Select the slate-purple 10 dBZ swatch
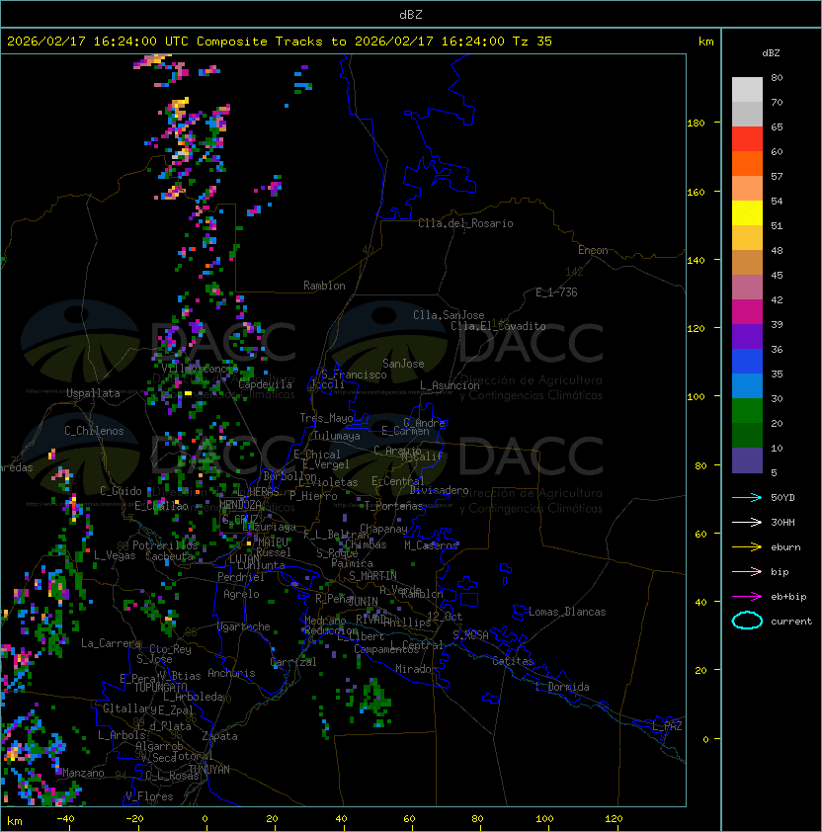822x832 pixels. pos(747,460)
